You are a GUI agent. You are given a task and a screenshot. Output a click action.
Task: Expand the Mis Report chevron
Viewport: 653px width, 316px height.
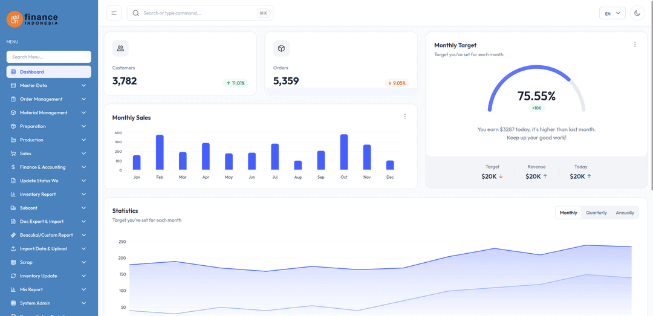tap(83, 289)
